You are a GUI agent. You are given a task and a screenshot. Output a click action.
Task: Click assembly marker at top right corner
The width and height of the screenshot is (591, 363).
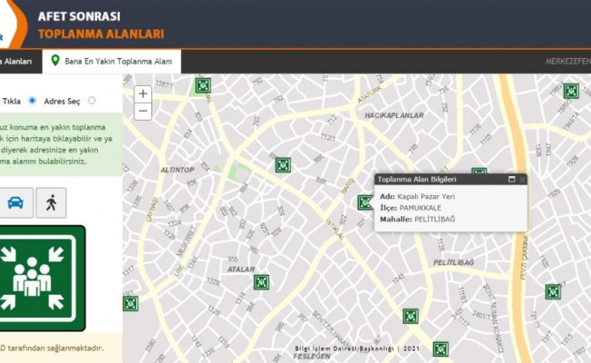click(570, 91)
